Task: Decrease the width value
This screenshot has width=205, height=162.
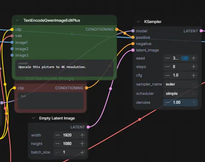Action: click(58, 135)
